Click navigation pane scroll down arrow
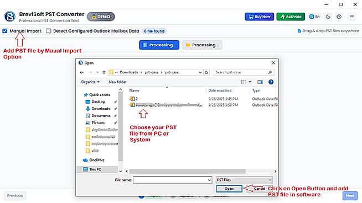Viewport: 362px width, 203px height. click(x=120, y=171)
